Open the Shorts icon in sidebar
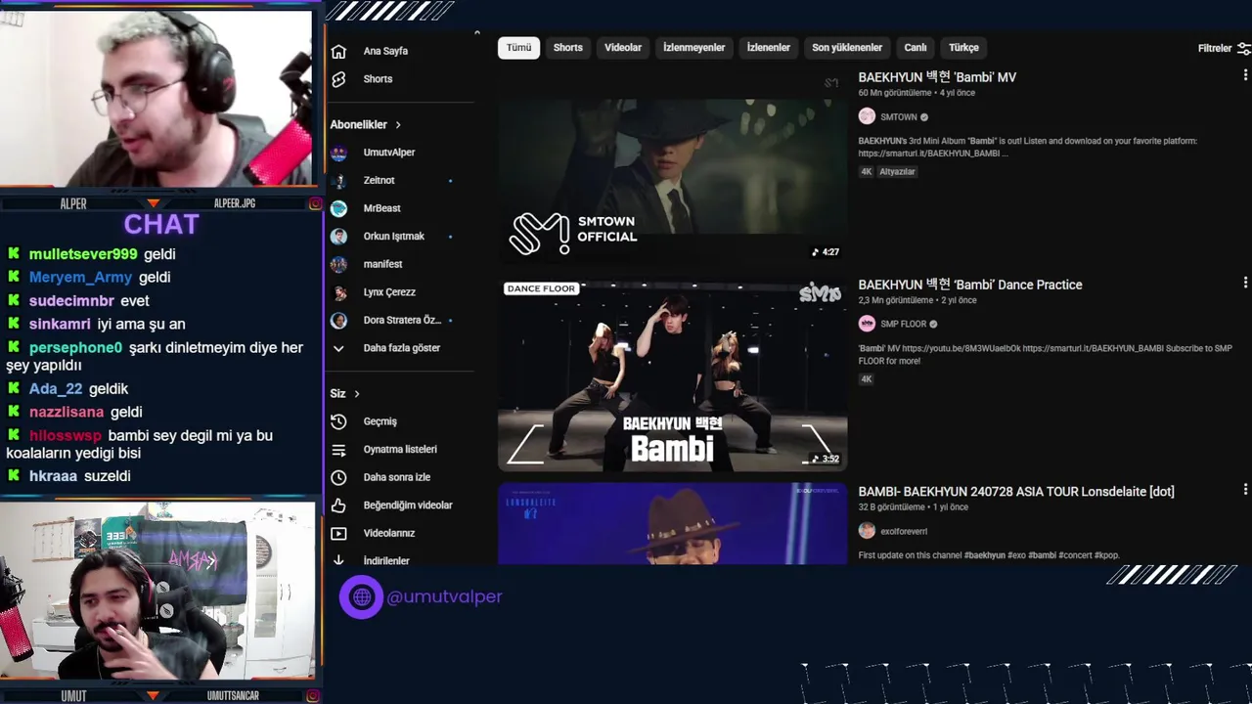Viewport: 1252px width, 704px height. (338, 79)
